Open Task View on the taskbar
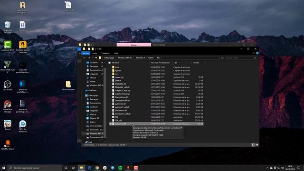Image resolution: width=304 pixels, height=171 pixels. 73,168
